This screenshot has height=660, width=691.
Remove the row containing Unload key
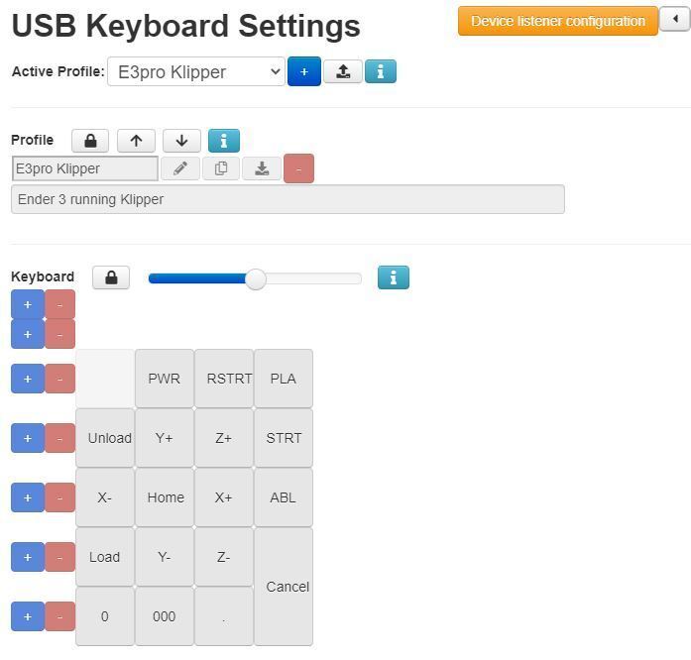[x=59, y=438]
